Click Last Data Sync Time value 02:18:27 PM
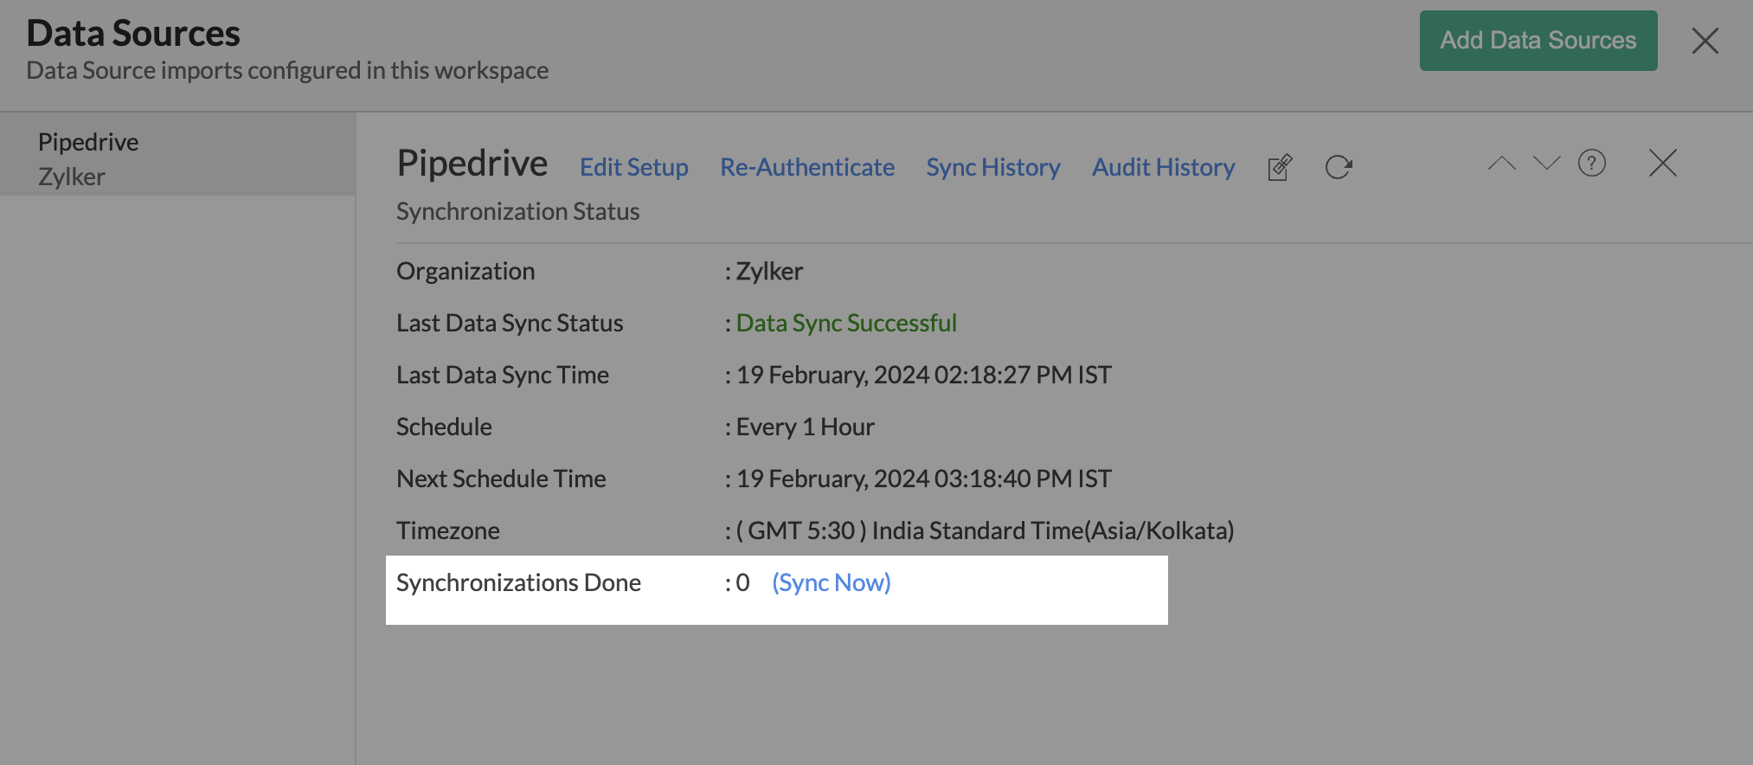The image size is (1753, 765). 924,375
